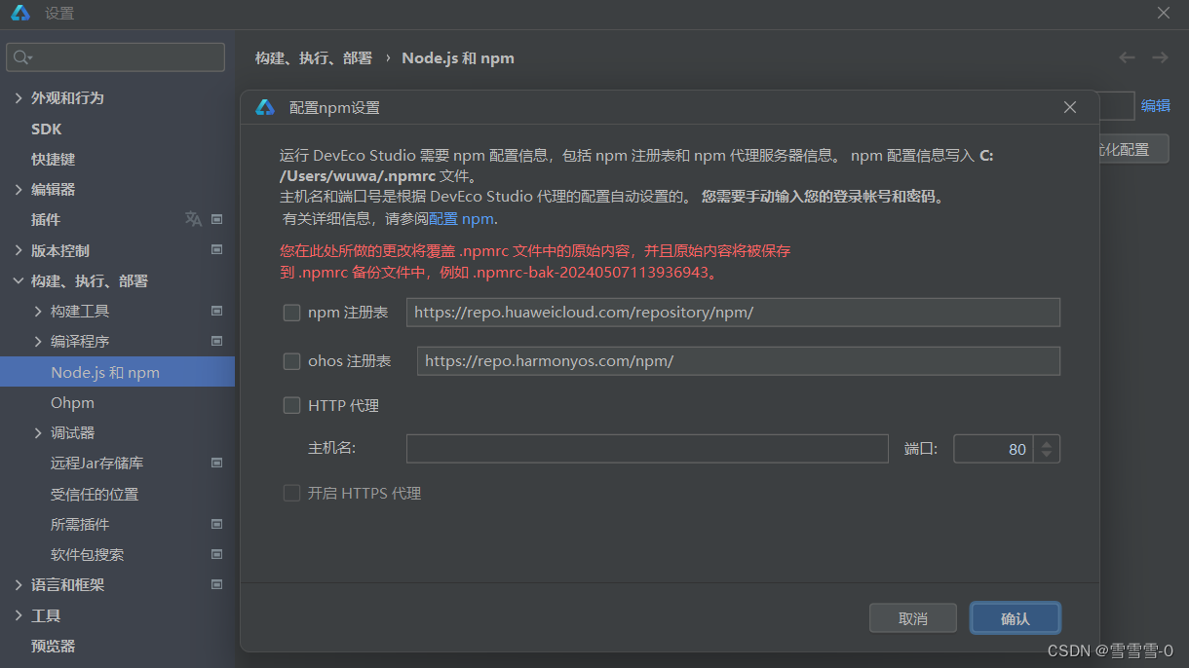Collapse the 构建、执行、部署 section
The height and width of the screenshot is (668, 1189).
19,280
